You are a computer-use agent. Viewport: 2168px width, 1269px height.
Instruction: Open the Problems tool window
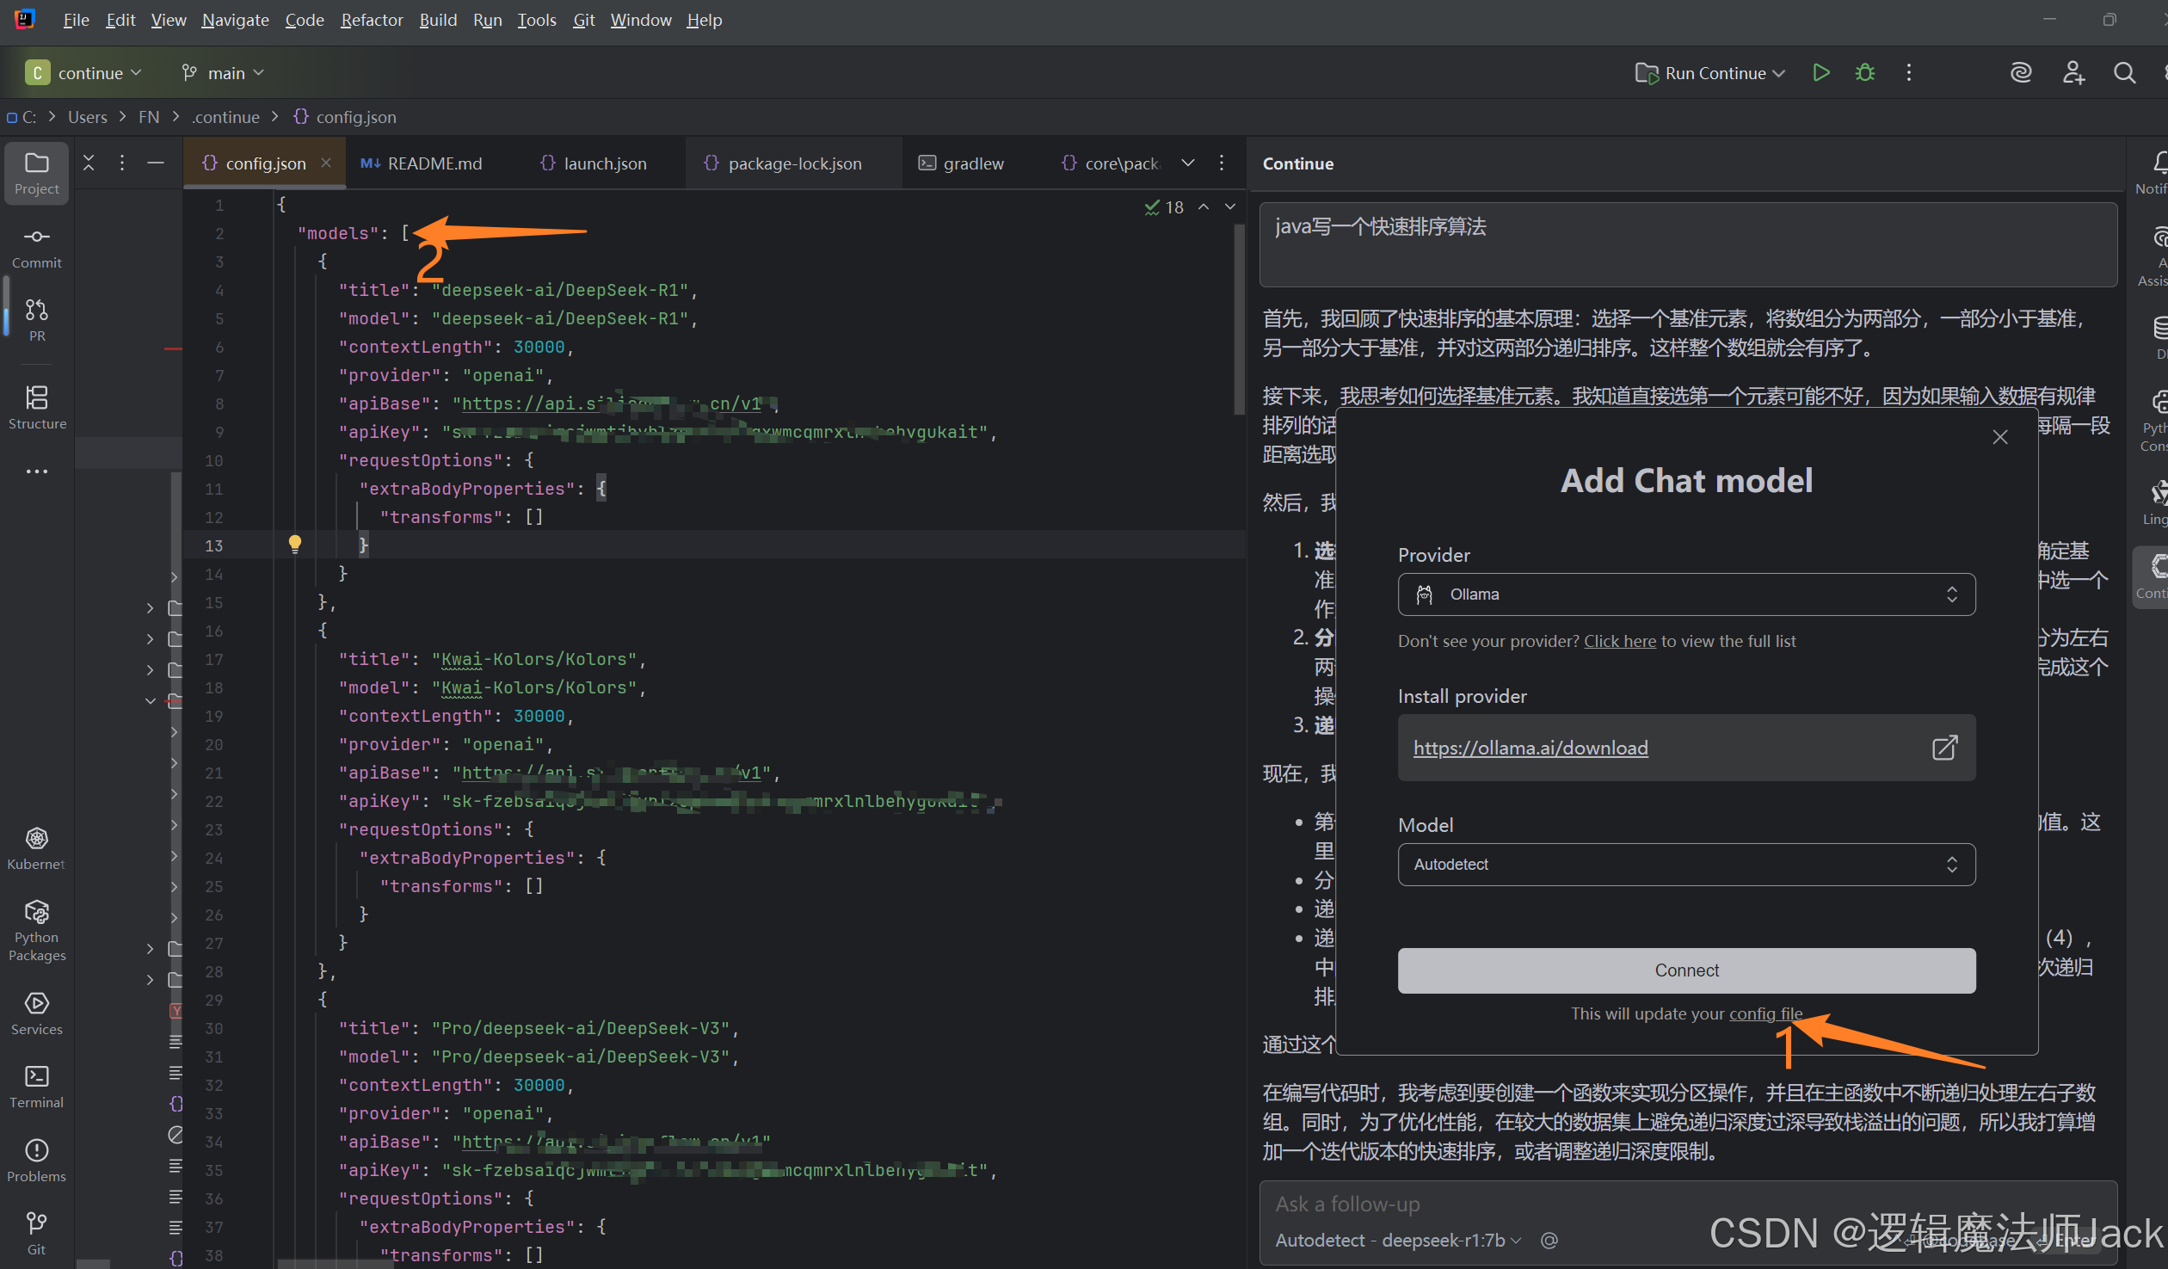[x=36, y=1160]
